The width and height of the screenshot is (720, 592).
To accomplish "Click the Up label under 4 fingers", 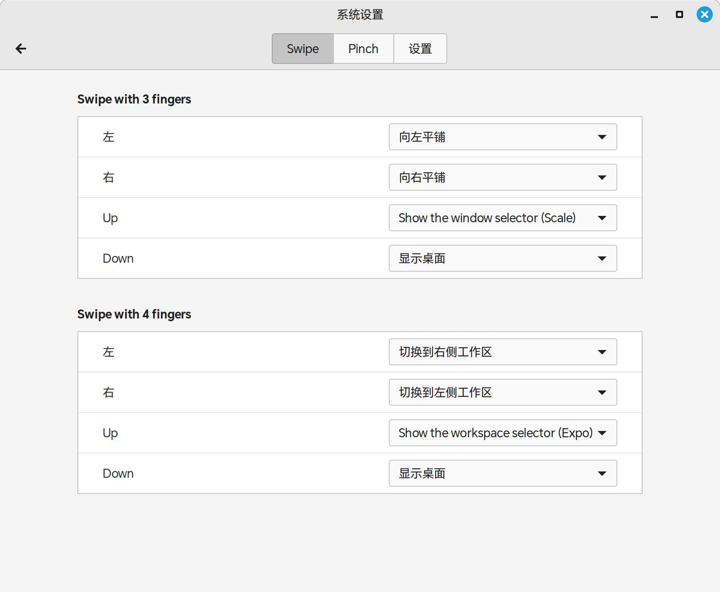I will pyautogui.click(x=110, y=433).
